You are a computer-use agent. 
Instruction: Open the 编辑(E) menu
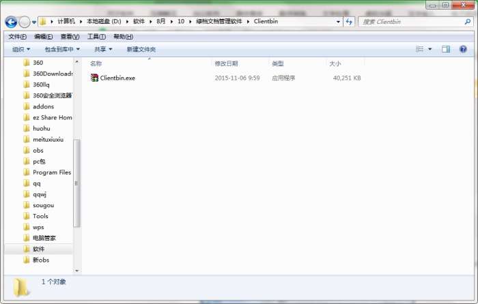tap(43, 37)
